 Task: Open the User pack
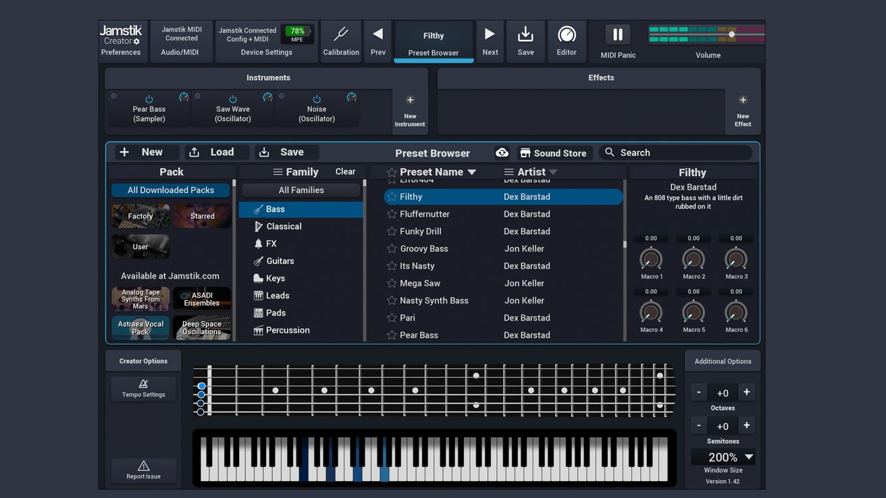140,246
